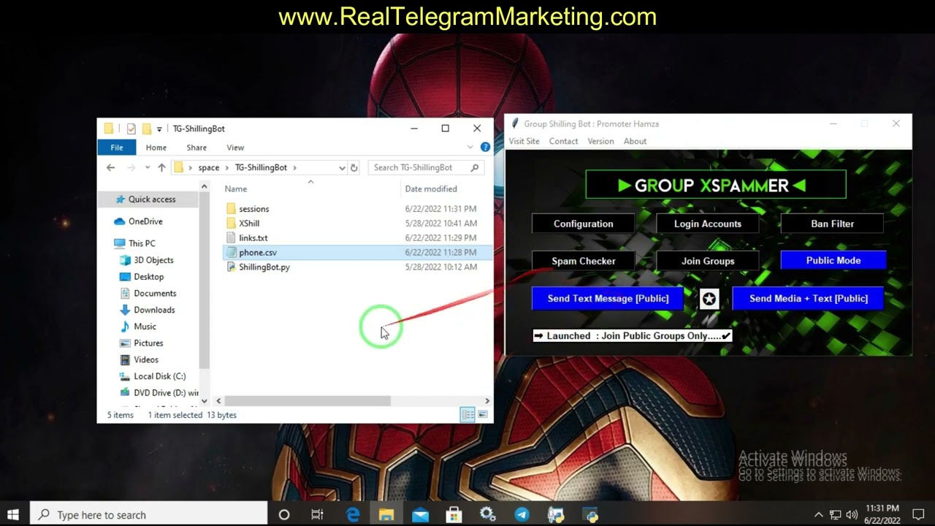The height and width of the screenshot is (526, 935).
Task: Expand the folder root chevron in address bar
Action: (190, 167)
